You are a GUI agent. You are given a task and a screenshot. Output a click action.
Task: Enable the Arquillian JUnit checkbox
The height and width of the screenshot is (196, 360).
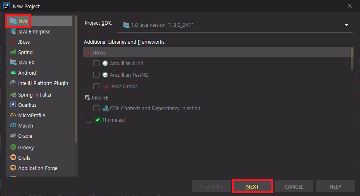pos(97,63)
